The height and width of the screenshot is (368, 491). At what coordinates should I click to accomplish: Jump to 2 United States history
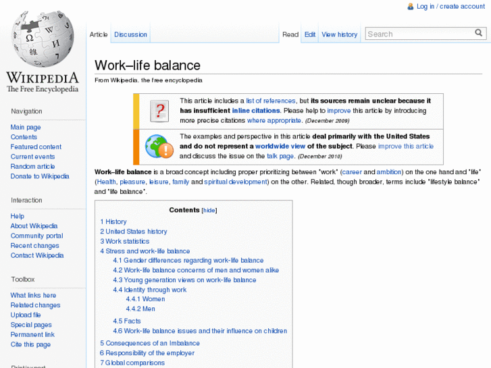tap(134, 232)
